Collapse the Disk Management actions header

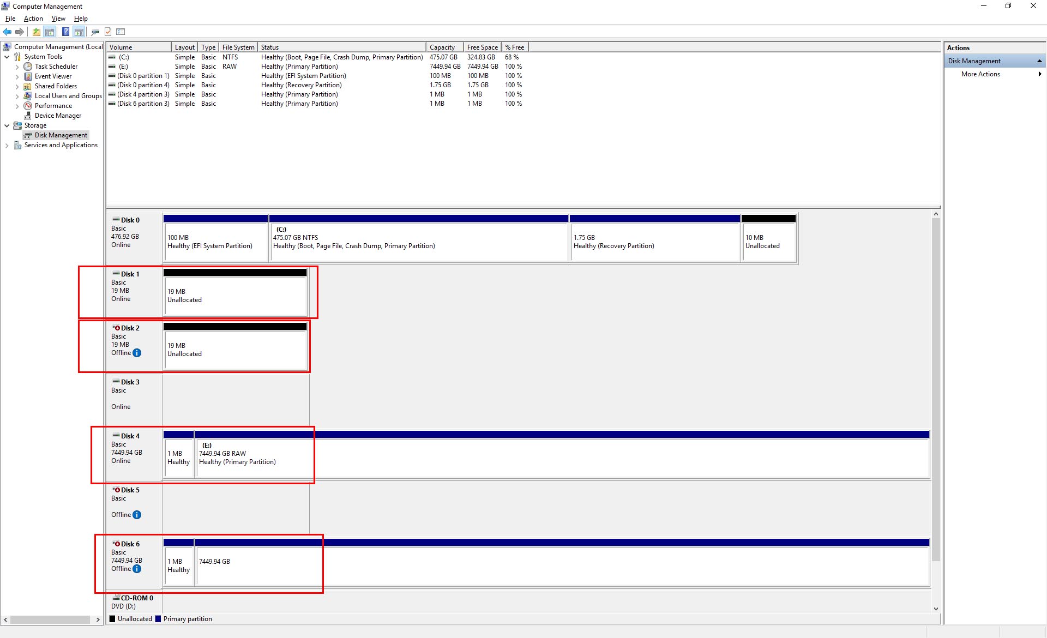995,61
